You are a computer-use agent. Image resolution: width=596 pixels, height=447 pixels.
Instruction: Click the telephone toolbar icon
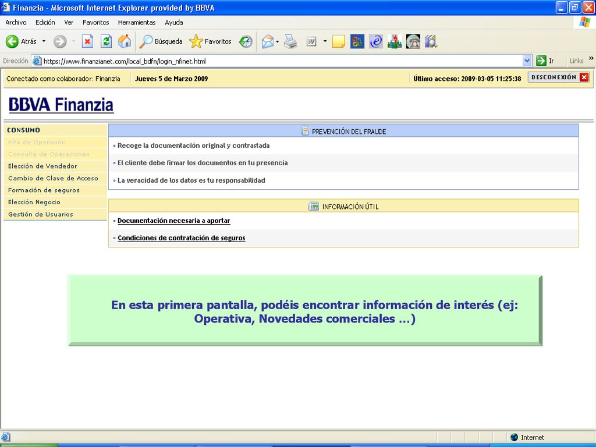click(413, 41)
